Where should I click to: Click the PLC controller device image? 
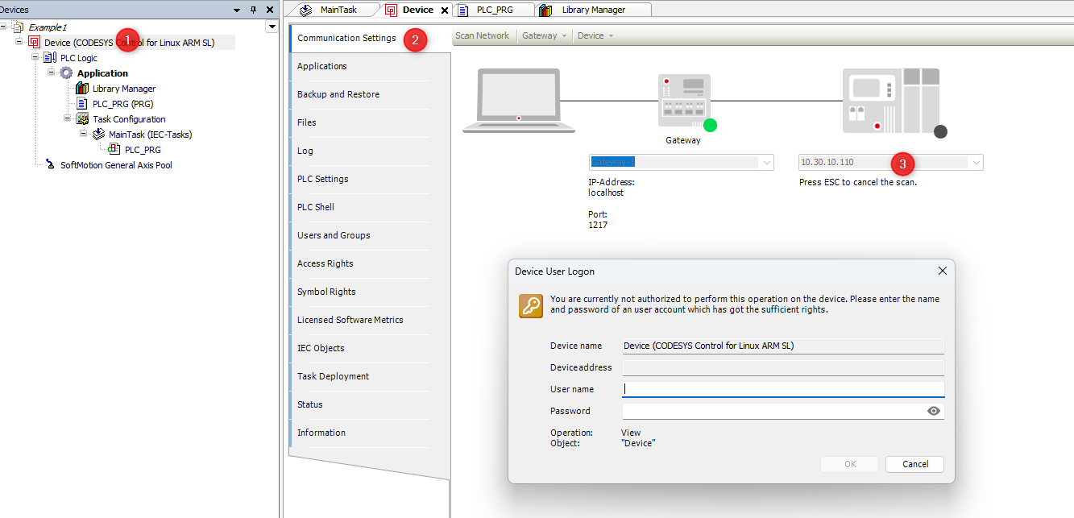pyautogui.click(x=890, y=101)
